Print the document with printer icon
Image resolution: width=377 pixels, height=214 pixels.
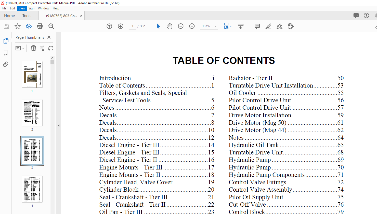(40, 26)
